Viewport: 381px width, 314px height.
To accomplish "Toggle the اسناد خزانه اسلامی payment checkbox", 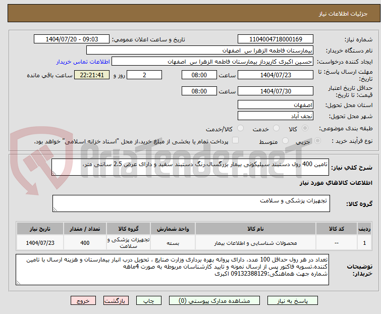I will 235,140.
